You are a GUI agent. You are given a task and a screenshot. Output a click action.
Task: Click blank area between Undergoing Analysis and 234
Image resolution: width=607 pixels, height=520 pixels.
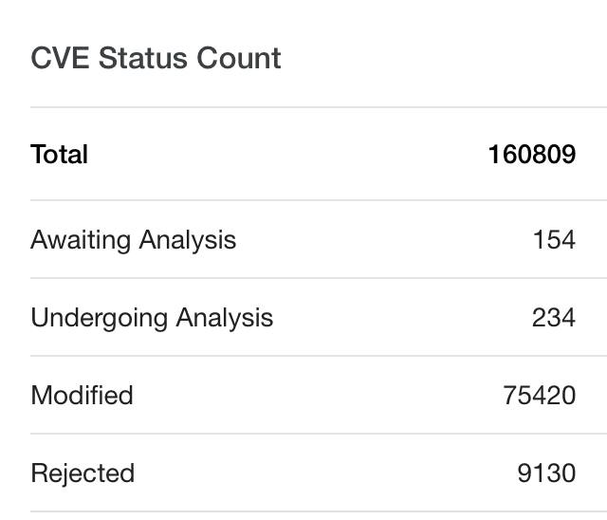coord(398,318)
